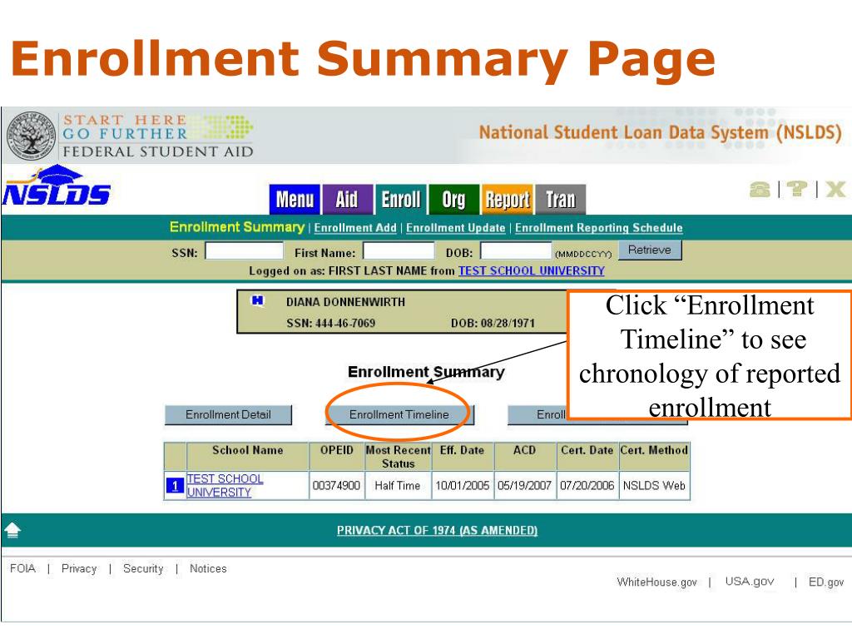Click the student name DIANA DONNENWIRTH
The image size is (852, 639).
[x=345, y=301]
